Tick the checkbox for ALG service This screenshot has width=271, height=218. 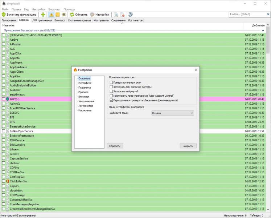[x=4, y=49]
